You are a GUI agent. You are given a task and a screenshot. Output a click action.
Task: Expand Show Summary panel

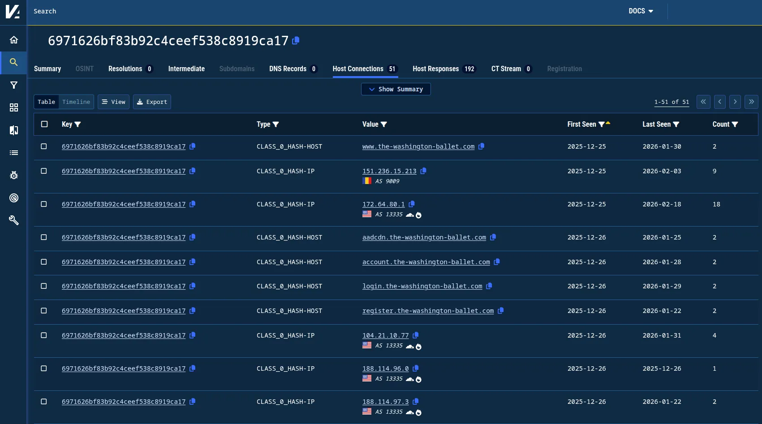click(396, 89)
